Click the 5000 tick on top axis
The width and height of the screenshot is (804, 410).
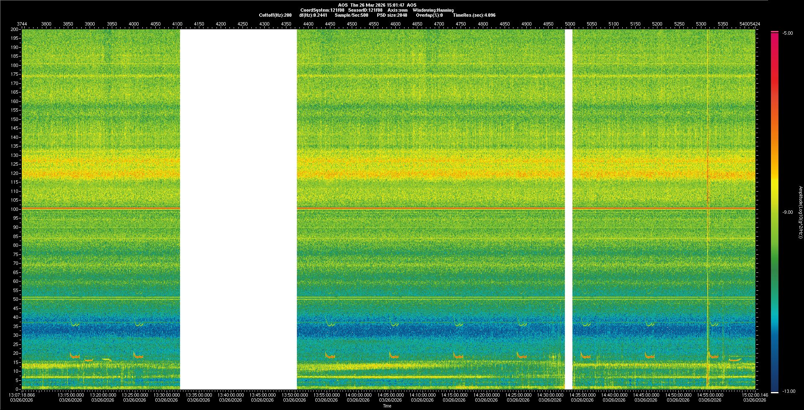click(570, 24)
